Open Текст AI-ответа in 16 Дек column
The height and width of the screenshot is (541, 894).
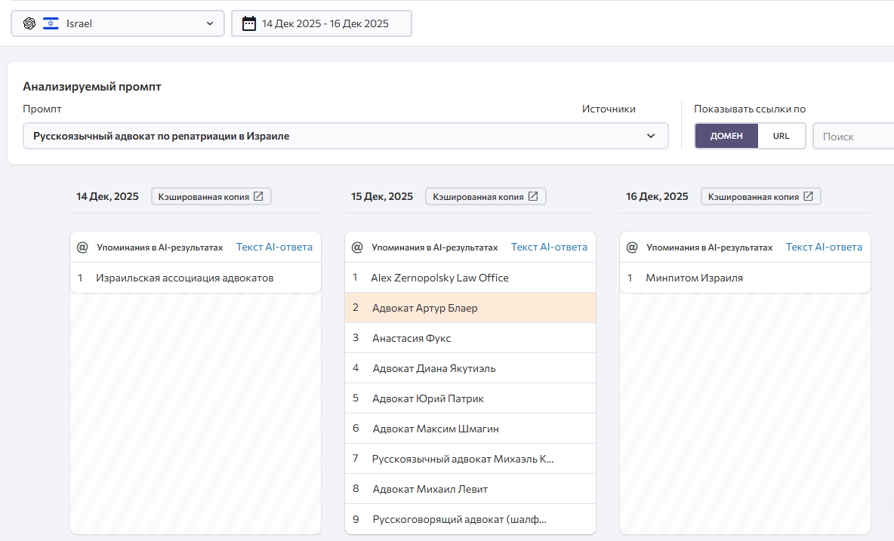tap(824, 247)
